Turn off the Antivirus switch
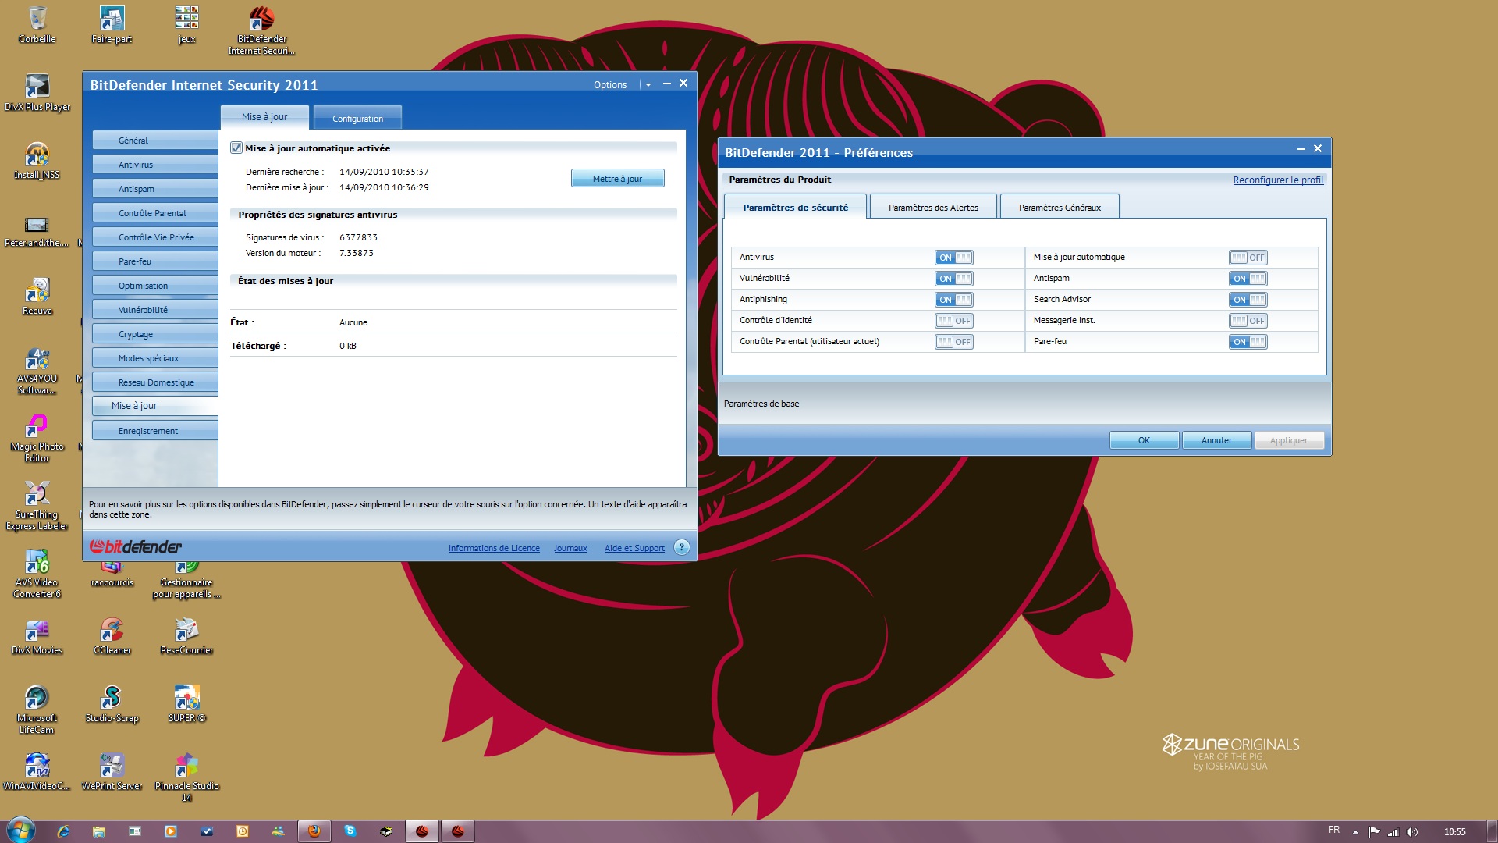Screen dimensions: 1498x843 click(x=954, y=258)
